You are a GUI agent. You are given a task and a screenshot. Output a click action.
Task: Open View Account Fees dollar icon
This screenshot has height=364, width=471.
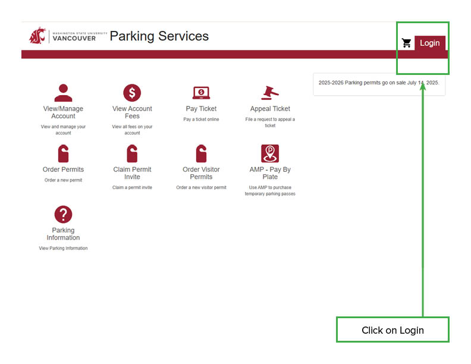point(132,93)
